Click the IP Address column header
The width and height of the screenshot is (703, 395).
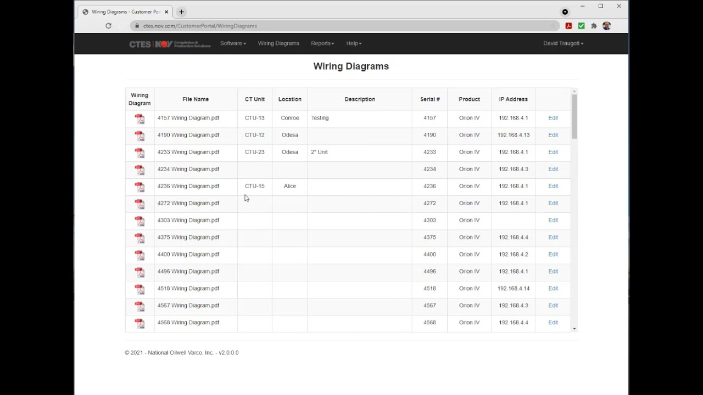[x=513, y=99]
